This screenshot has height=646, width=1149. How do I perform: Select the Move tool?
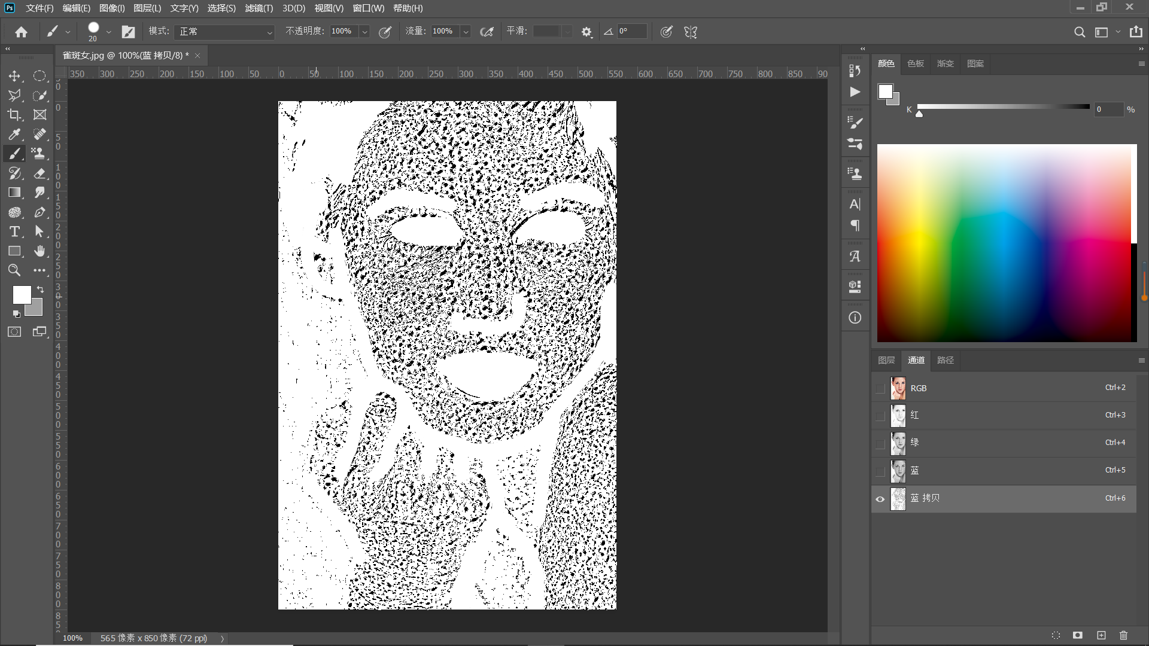(14, 76)
